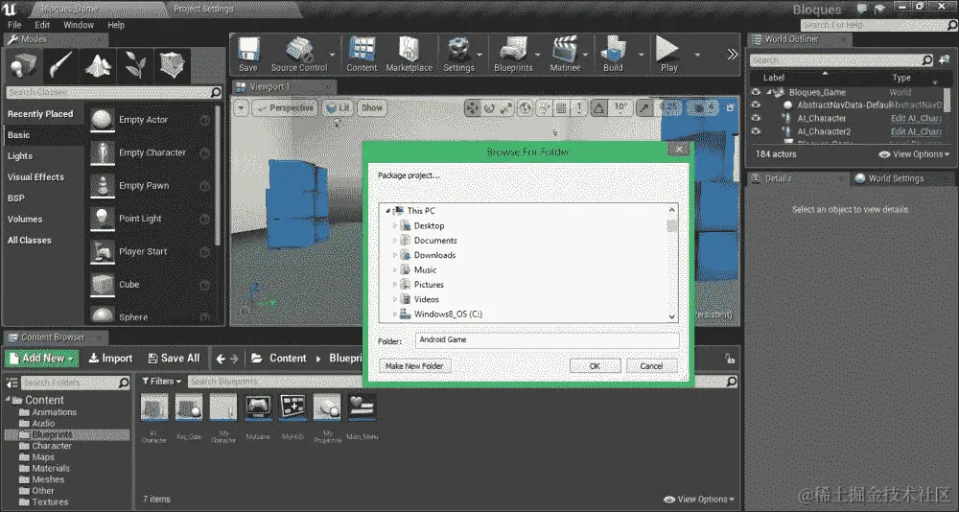959x512 pixels.
Task: Click the world coordinate globe icon
Action: click(x=525, y=108)
